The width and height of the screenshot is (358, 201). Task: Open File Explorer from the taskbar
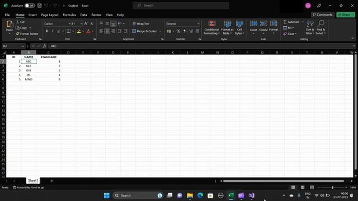[x=190, y=195]
